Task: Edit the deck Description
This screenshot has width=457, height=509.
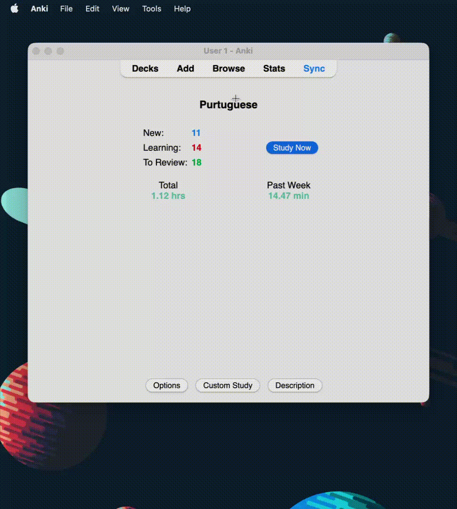Action: [x=295, y=386]
